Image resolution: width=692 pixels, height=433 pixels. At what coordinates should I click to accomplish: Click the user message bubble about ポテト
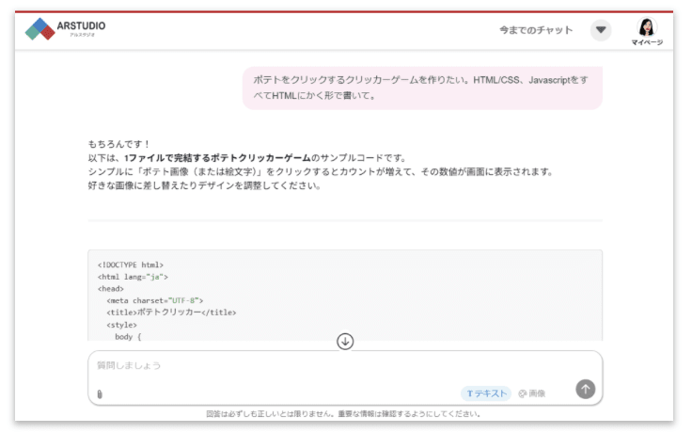(x=422, y=88)
